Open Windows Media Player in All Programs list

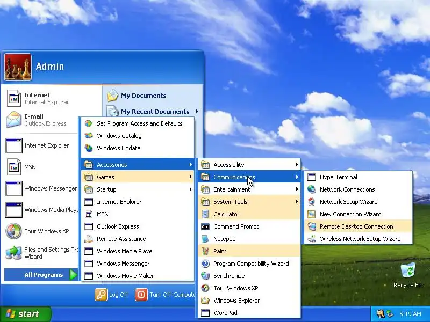click(x=138, y=251)
